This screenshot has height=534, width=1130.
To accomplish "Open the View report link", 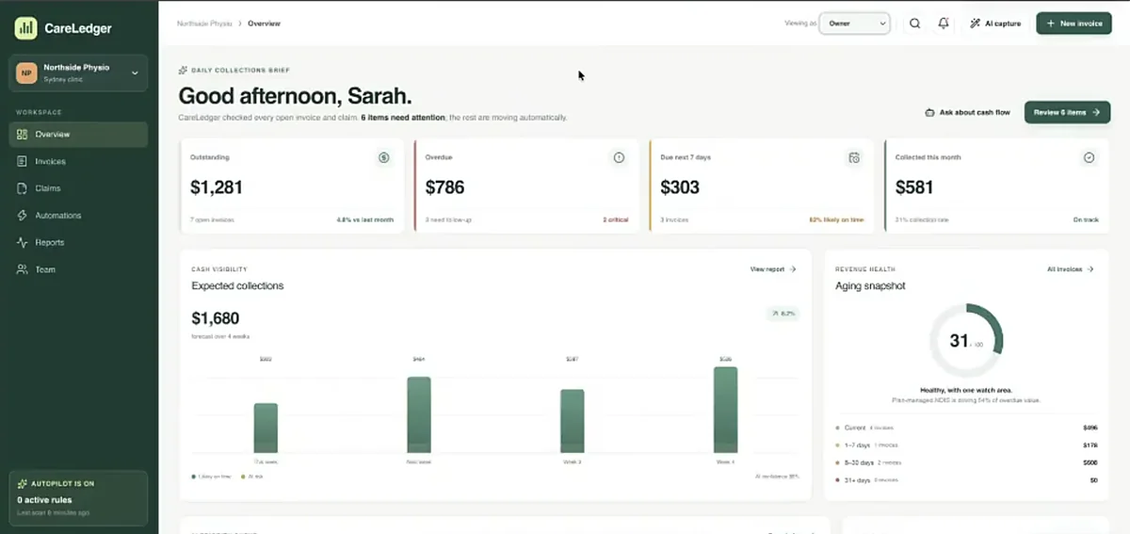I will [773, 269].
